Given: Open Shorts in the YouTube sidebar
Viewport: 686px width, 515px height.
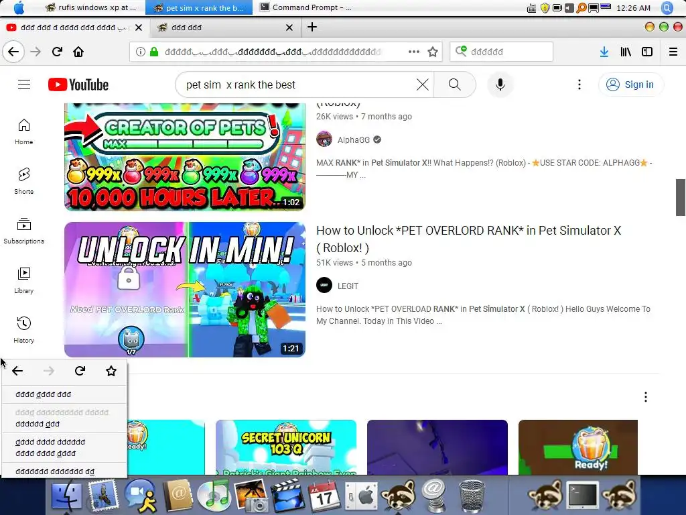Looking at the screenshot, I should [23, 181].
